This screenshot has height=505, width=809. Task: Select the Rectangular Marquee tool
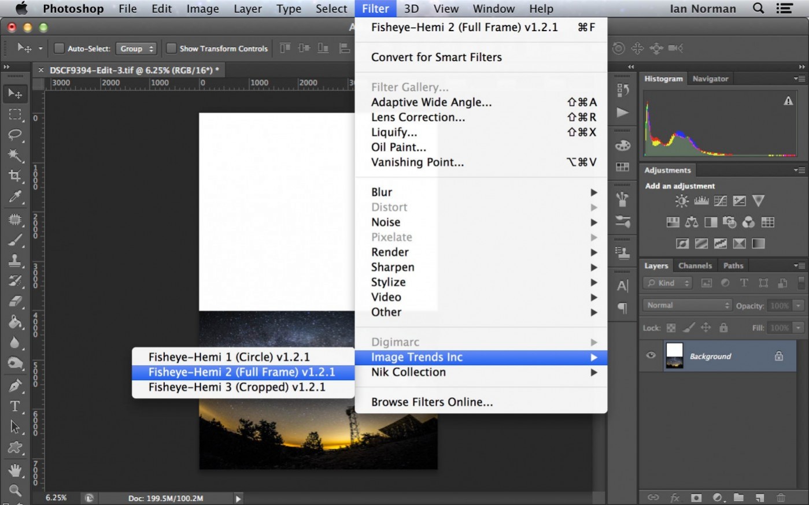15,114
